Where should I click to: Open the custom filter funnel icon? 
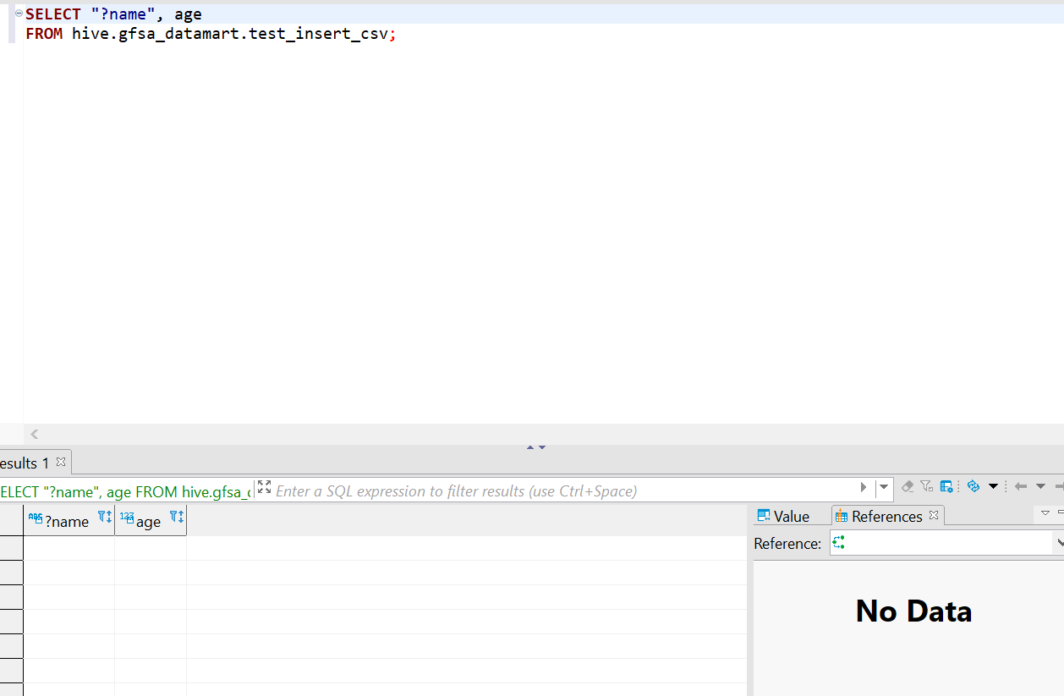tap(926, 486)
